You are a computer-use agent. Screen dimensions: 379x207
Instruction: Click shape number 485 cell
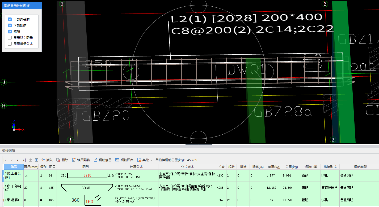(52, 188)
